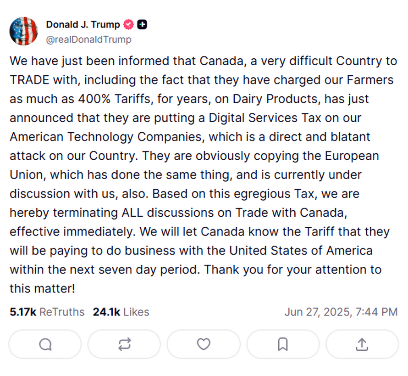Open the @realDonaldTrump handle
408x376 pixels.
88,39
